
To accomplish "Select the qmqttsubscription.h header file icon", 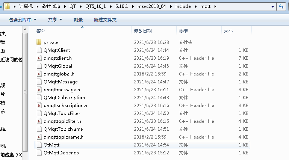I will (39, 105).
